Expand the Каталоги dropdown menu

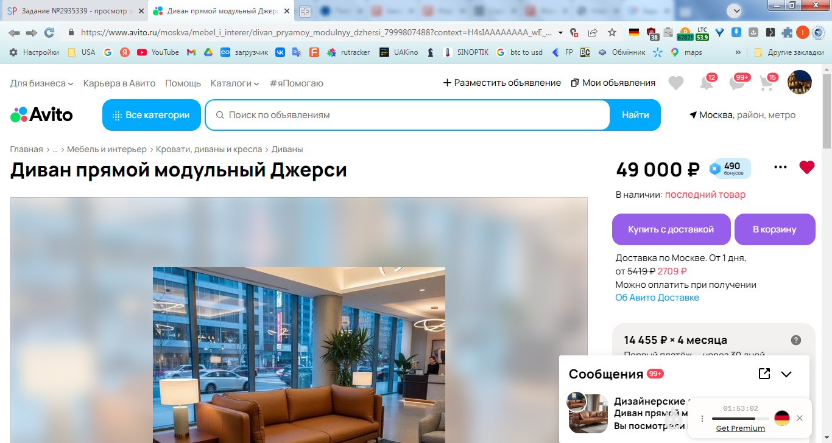(235, 83)
